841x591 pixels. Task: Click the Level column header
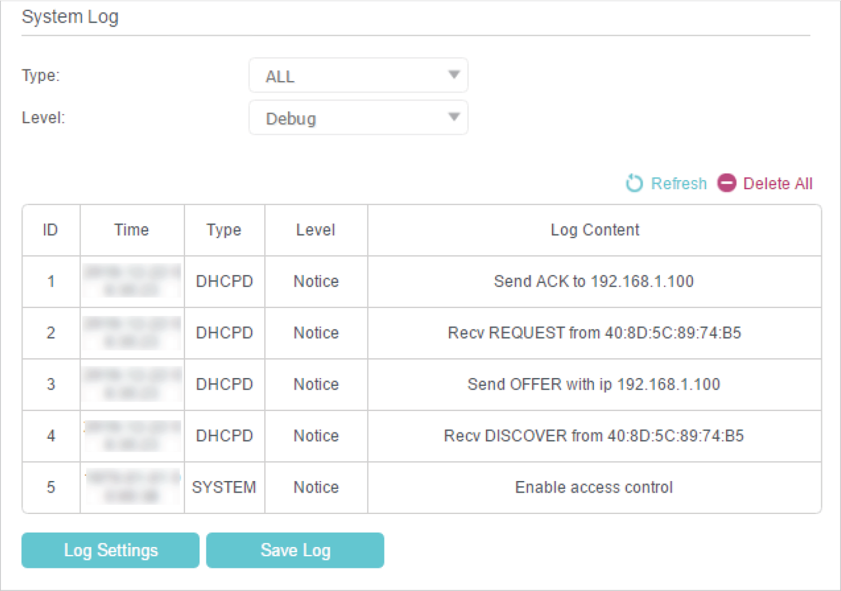(315, 230)
